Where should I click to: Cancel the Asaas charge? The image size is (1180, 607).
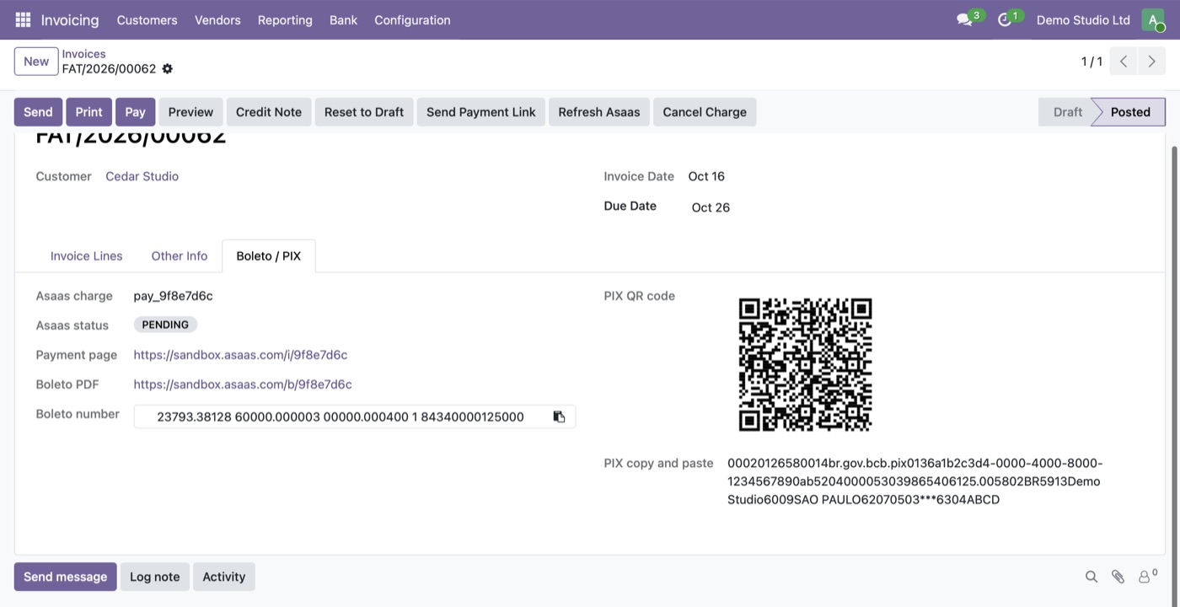[705, 112]
